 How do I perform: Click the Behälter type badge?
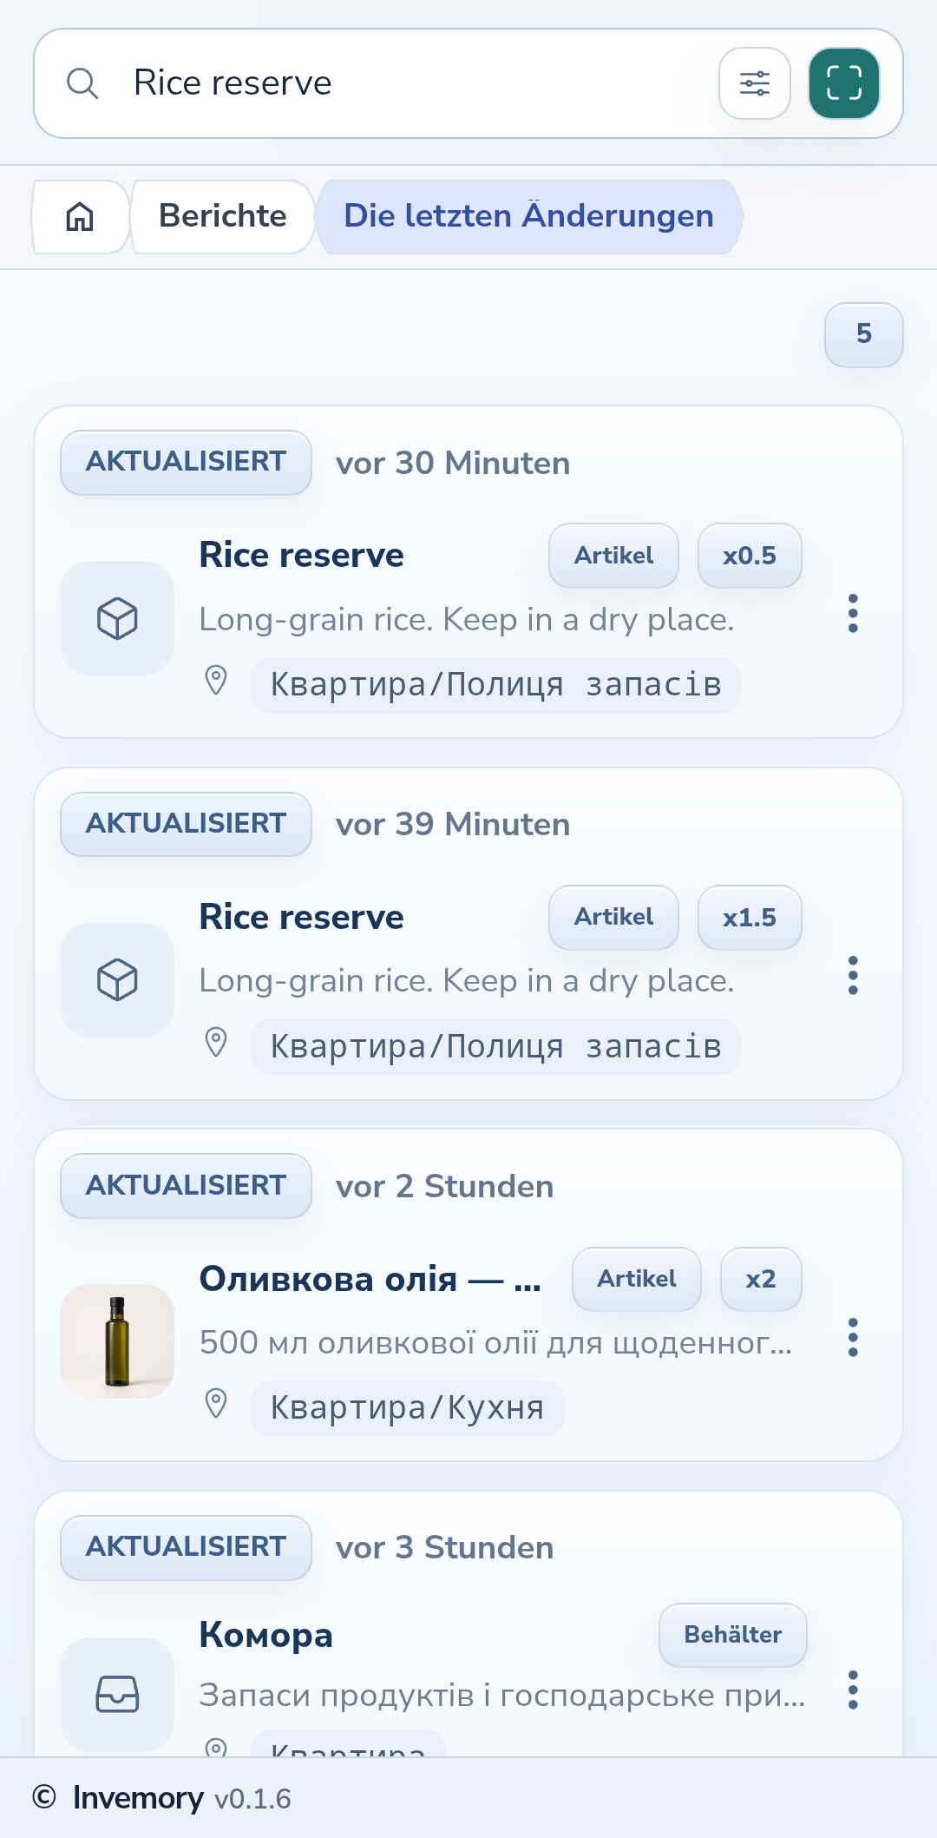[x=733, y=1635]
